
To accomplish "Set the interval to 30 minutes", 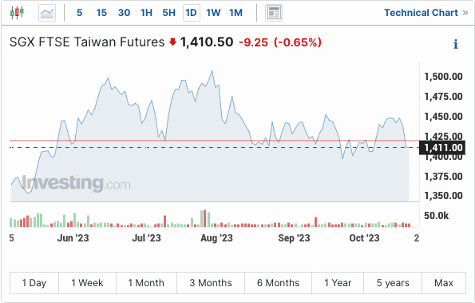I will pos(125,13).
